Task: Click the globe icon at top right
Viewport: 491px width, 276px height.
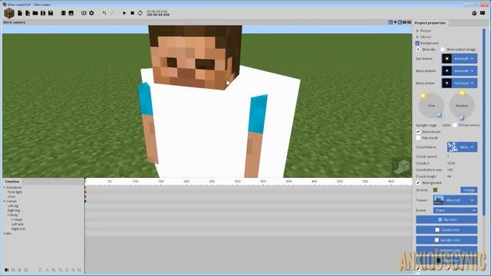Action: click(x=474, y=13)
